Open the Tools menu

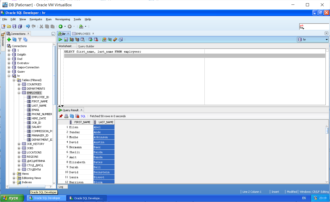tap(77, 19)
